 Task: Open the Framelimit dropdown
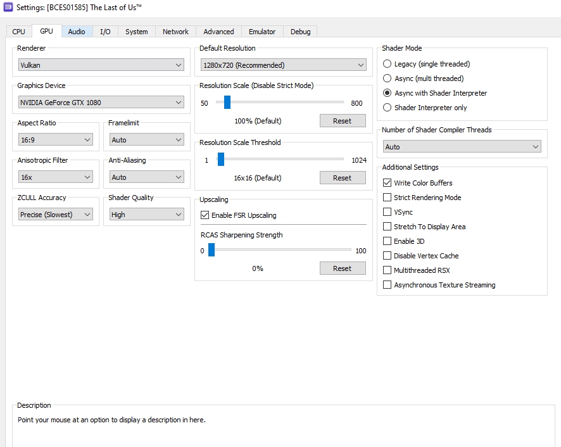click(147, 139)
